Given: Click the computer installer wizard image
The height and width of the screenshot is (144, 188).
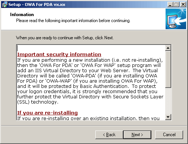Looking at the screenshot, I should click(176, 19).
